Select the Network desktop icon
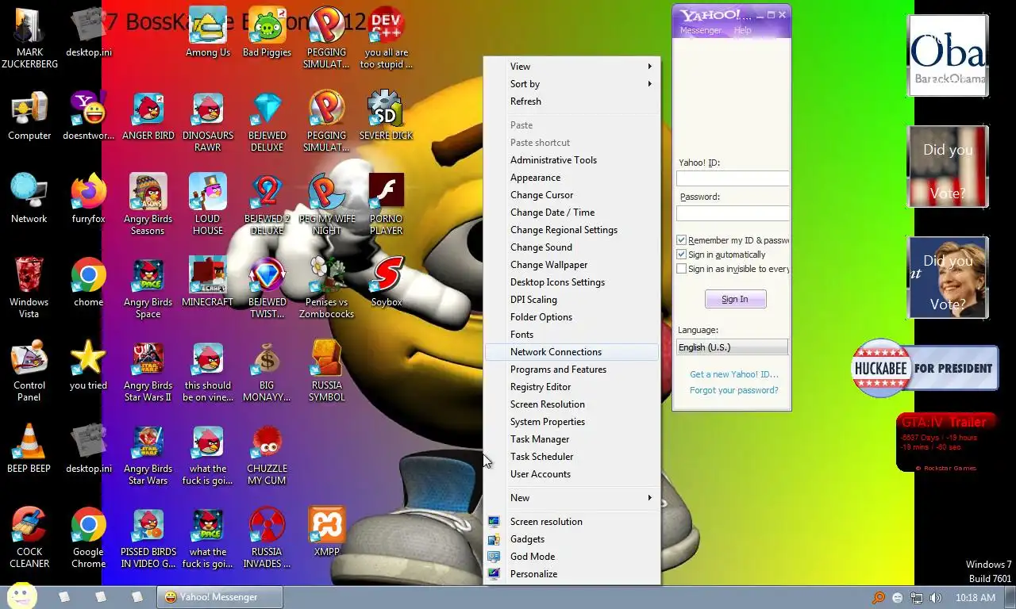 pyautogui.click(x=29, y=200)
